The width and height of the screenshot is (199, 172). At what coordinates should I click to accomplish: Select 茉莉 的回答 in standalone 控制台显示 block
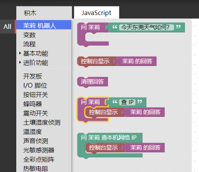(x=137, y=61)
